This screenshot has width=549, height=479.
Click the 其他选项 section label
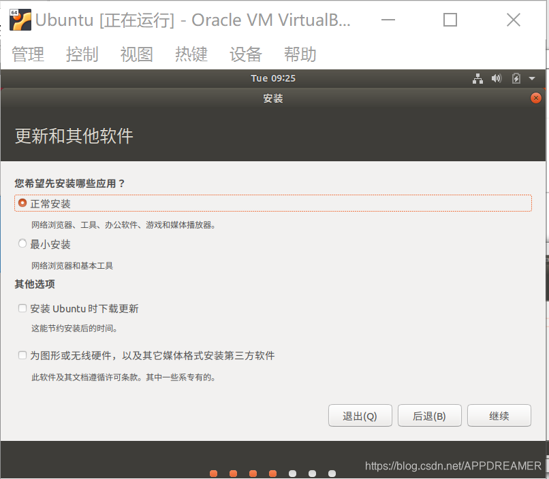35,284
